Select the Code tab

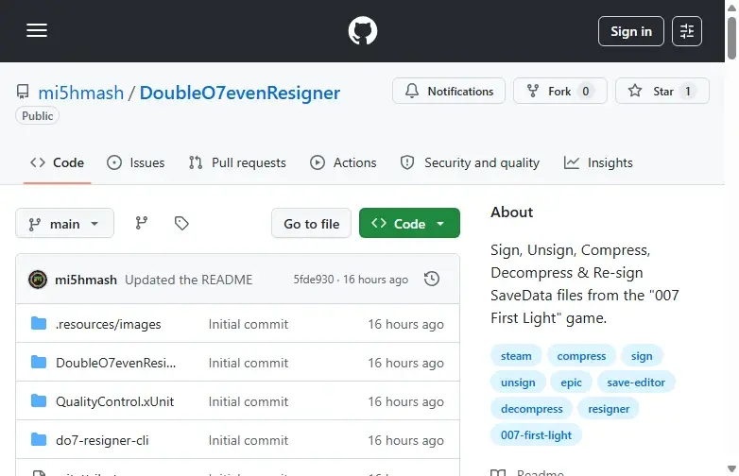tap(57, 162)
